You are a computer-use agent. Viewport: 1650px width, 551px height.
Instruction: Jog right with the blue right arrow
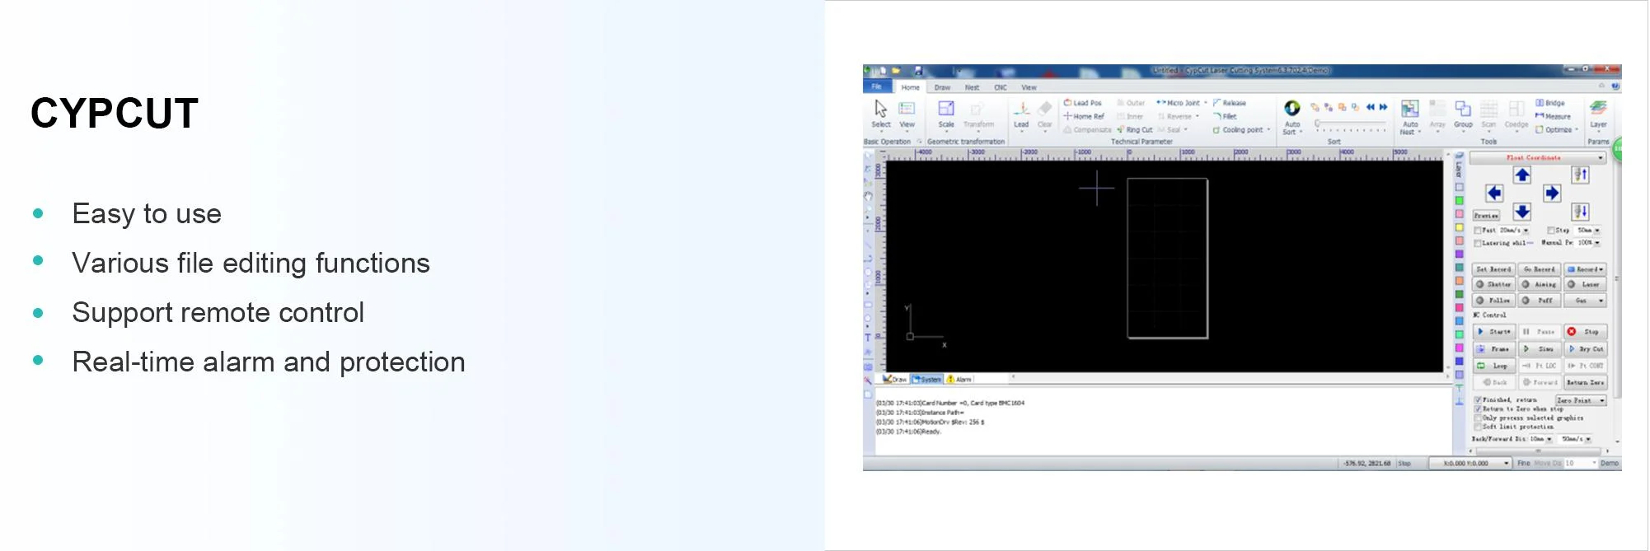click(x=1552, y=193)
